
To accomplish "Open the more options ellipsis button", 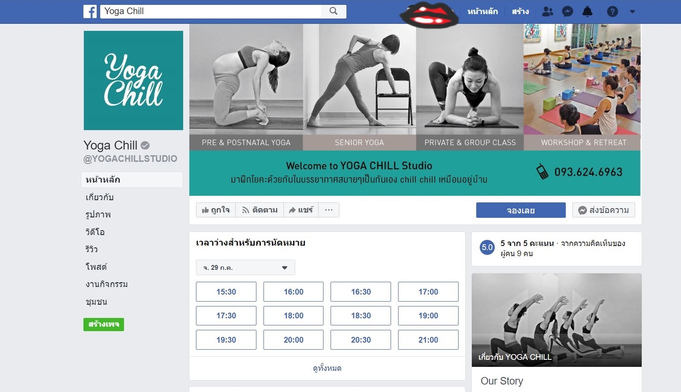I will pos(329,210).
